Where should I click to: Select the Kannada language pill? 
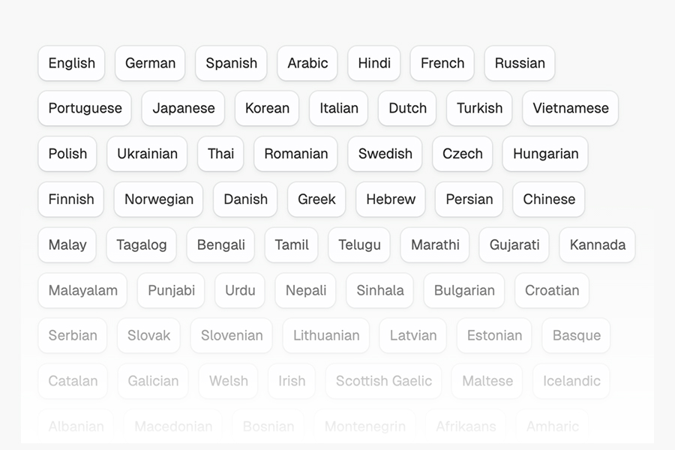coord(598,245)
